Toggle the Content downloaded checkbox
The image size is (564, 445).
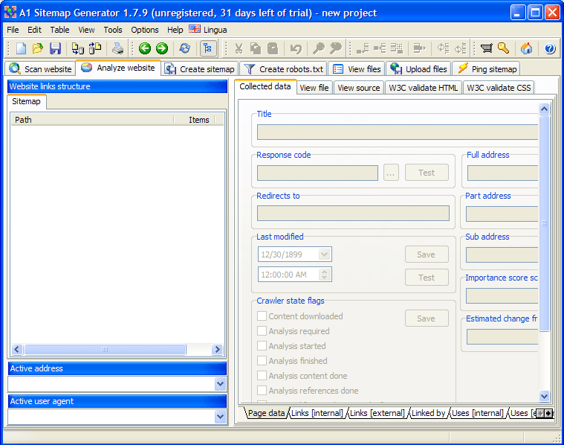click(262, 316)
